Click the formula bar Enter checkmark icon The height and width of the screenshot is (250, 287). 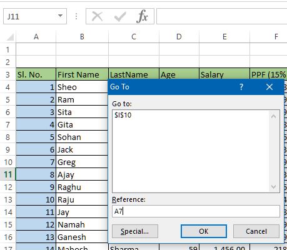120,16
